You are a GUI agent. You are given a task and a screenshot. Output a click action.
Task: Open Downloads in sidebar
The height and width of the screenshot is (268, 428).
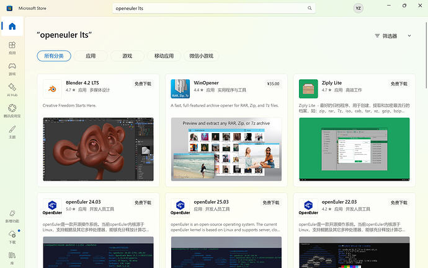pos(12,237)
